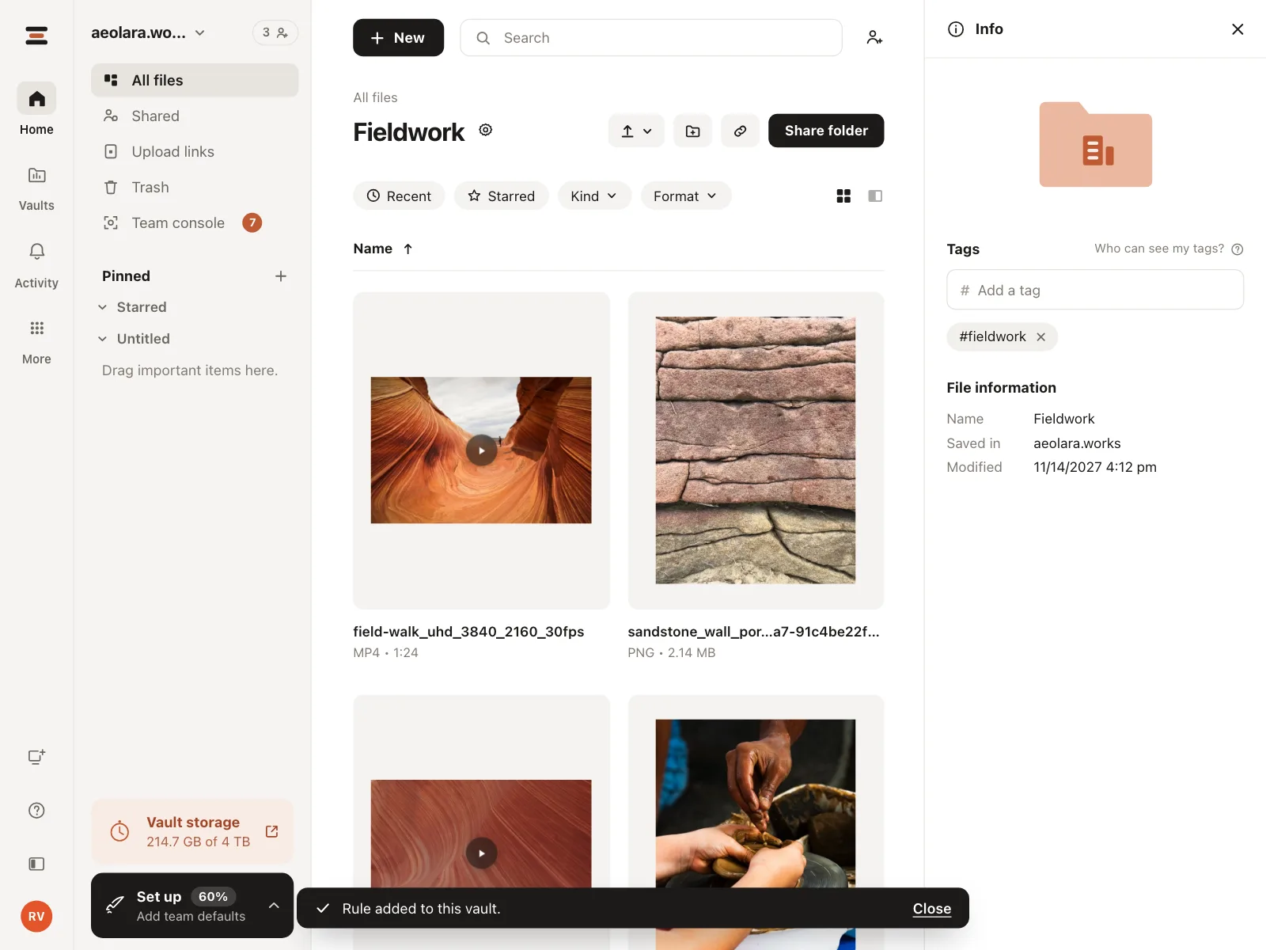The width and height of the screenshot is (1266, 950).
Task: Open Vaults from the left rail
Action: [36, 187]
